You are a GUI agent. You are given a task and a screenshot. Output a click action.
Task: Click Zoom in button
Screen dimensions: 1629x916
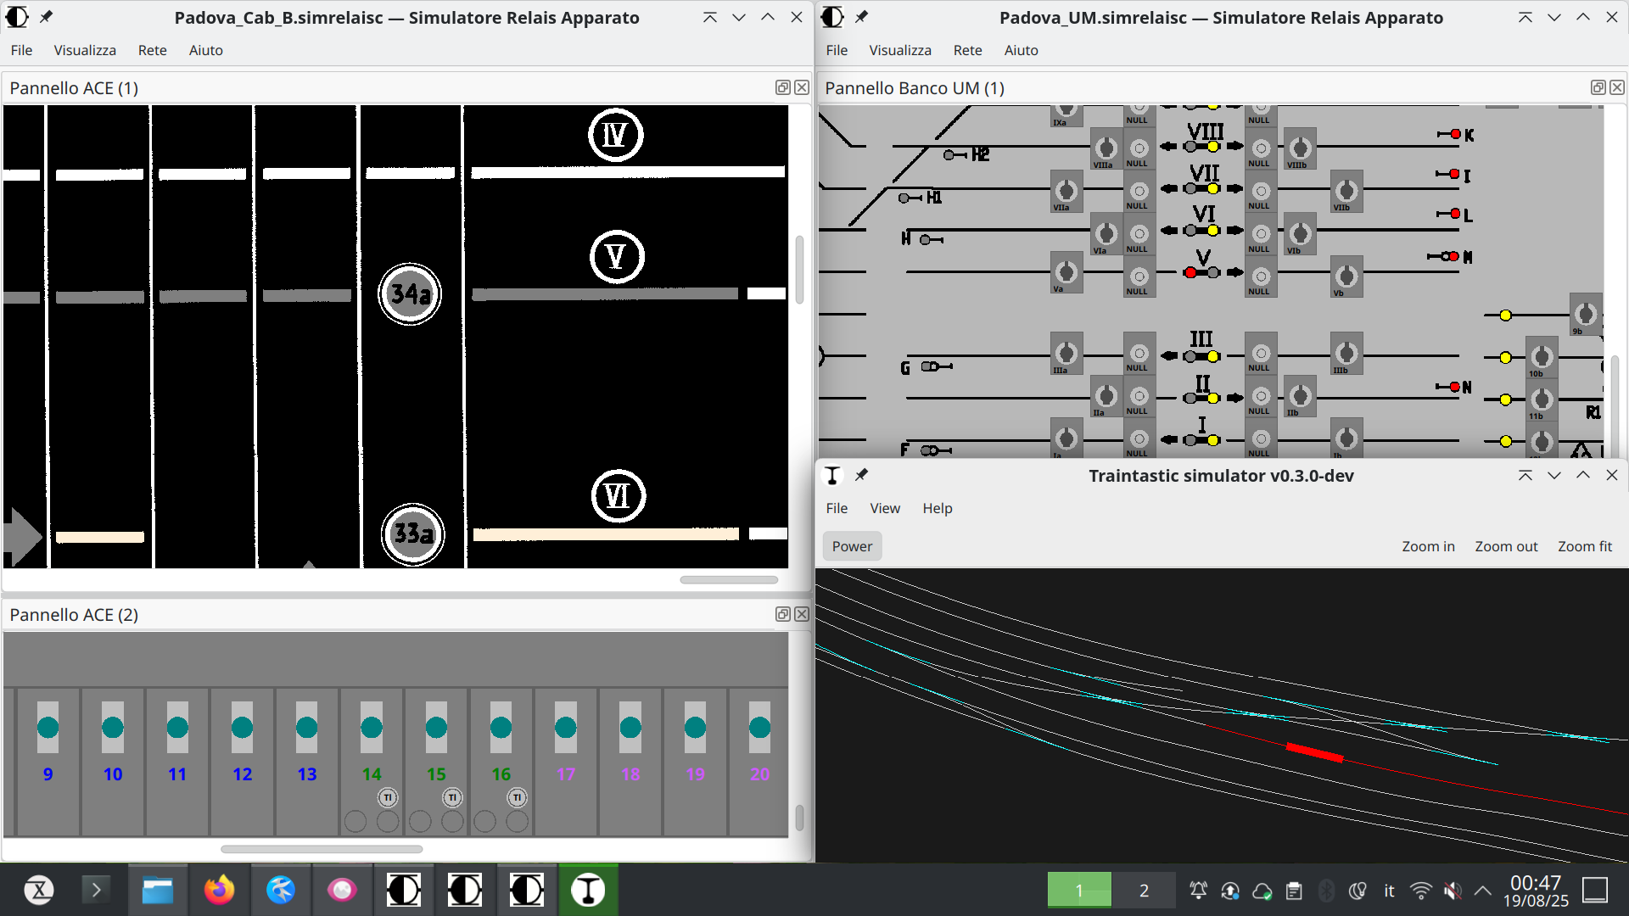[x=1427, y=546]
